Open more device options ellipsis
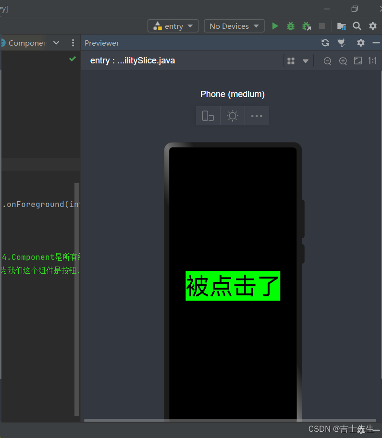 tap(257, 116)
